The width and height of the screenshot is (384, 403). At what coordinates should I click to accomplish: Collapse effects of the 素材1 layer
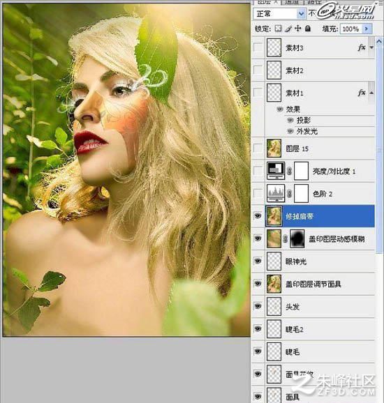point(371,93)
